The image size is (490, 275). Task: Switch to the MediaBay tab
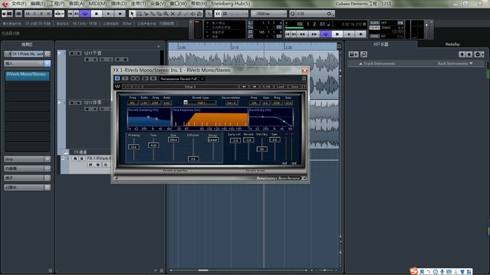[x=452, y=44]
